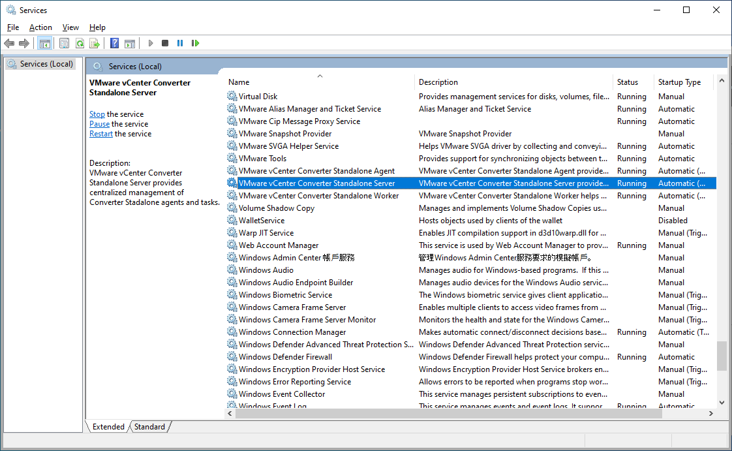The width and height of the screenshot is (732, 451).
Task: Click vertical scrollbar down arrow
Action: 722,403
